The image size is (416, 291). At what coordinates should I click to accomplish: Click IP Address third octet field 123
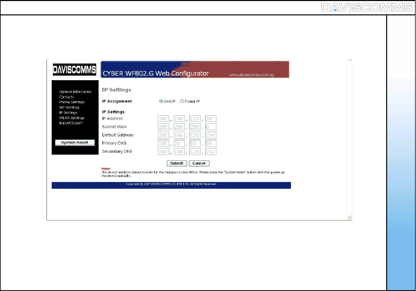click(195, 119)
